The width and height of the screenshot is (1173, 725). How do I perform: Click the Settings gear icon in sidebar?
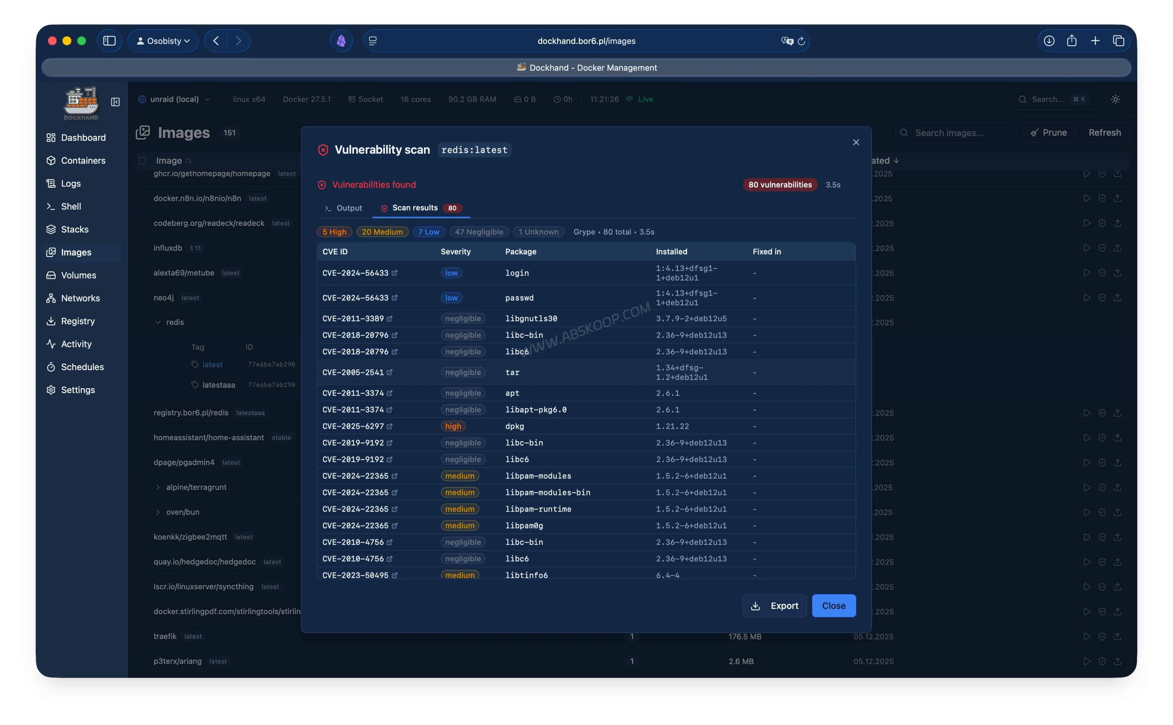pos(51,390)
